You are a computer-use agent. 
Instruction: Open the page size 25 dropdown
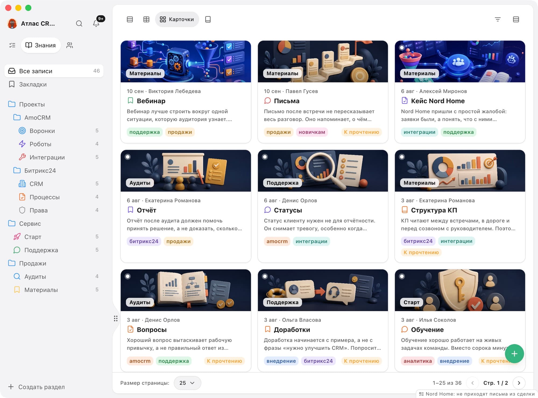coord(187,383)
